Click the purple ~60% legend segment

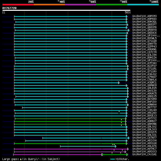(80, 5)
